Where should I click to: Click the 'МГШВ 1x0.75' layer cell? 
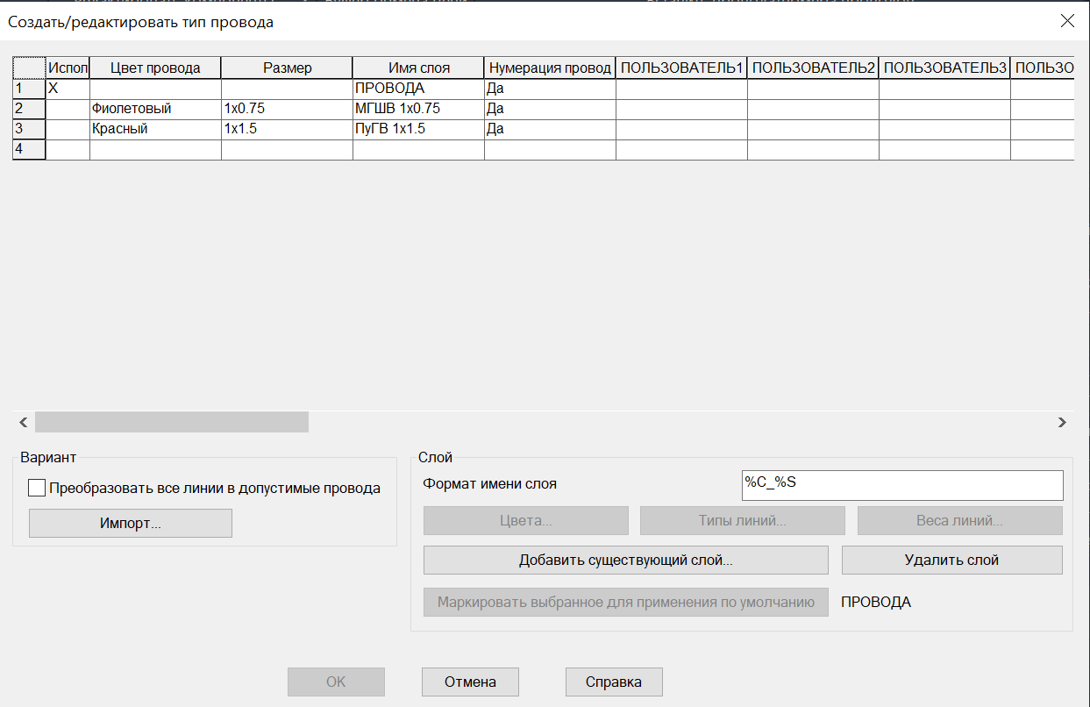coord(418,109)
